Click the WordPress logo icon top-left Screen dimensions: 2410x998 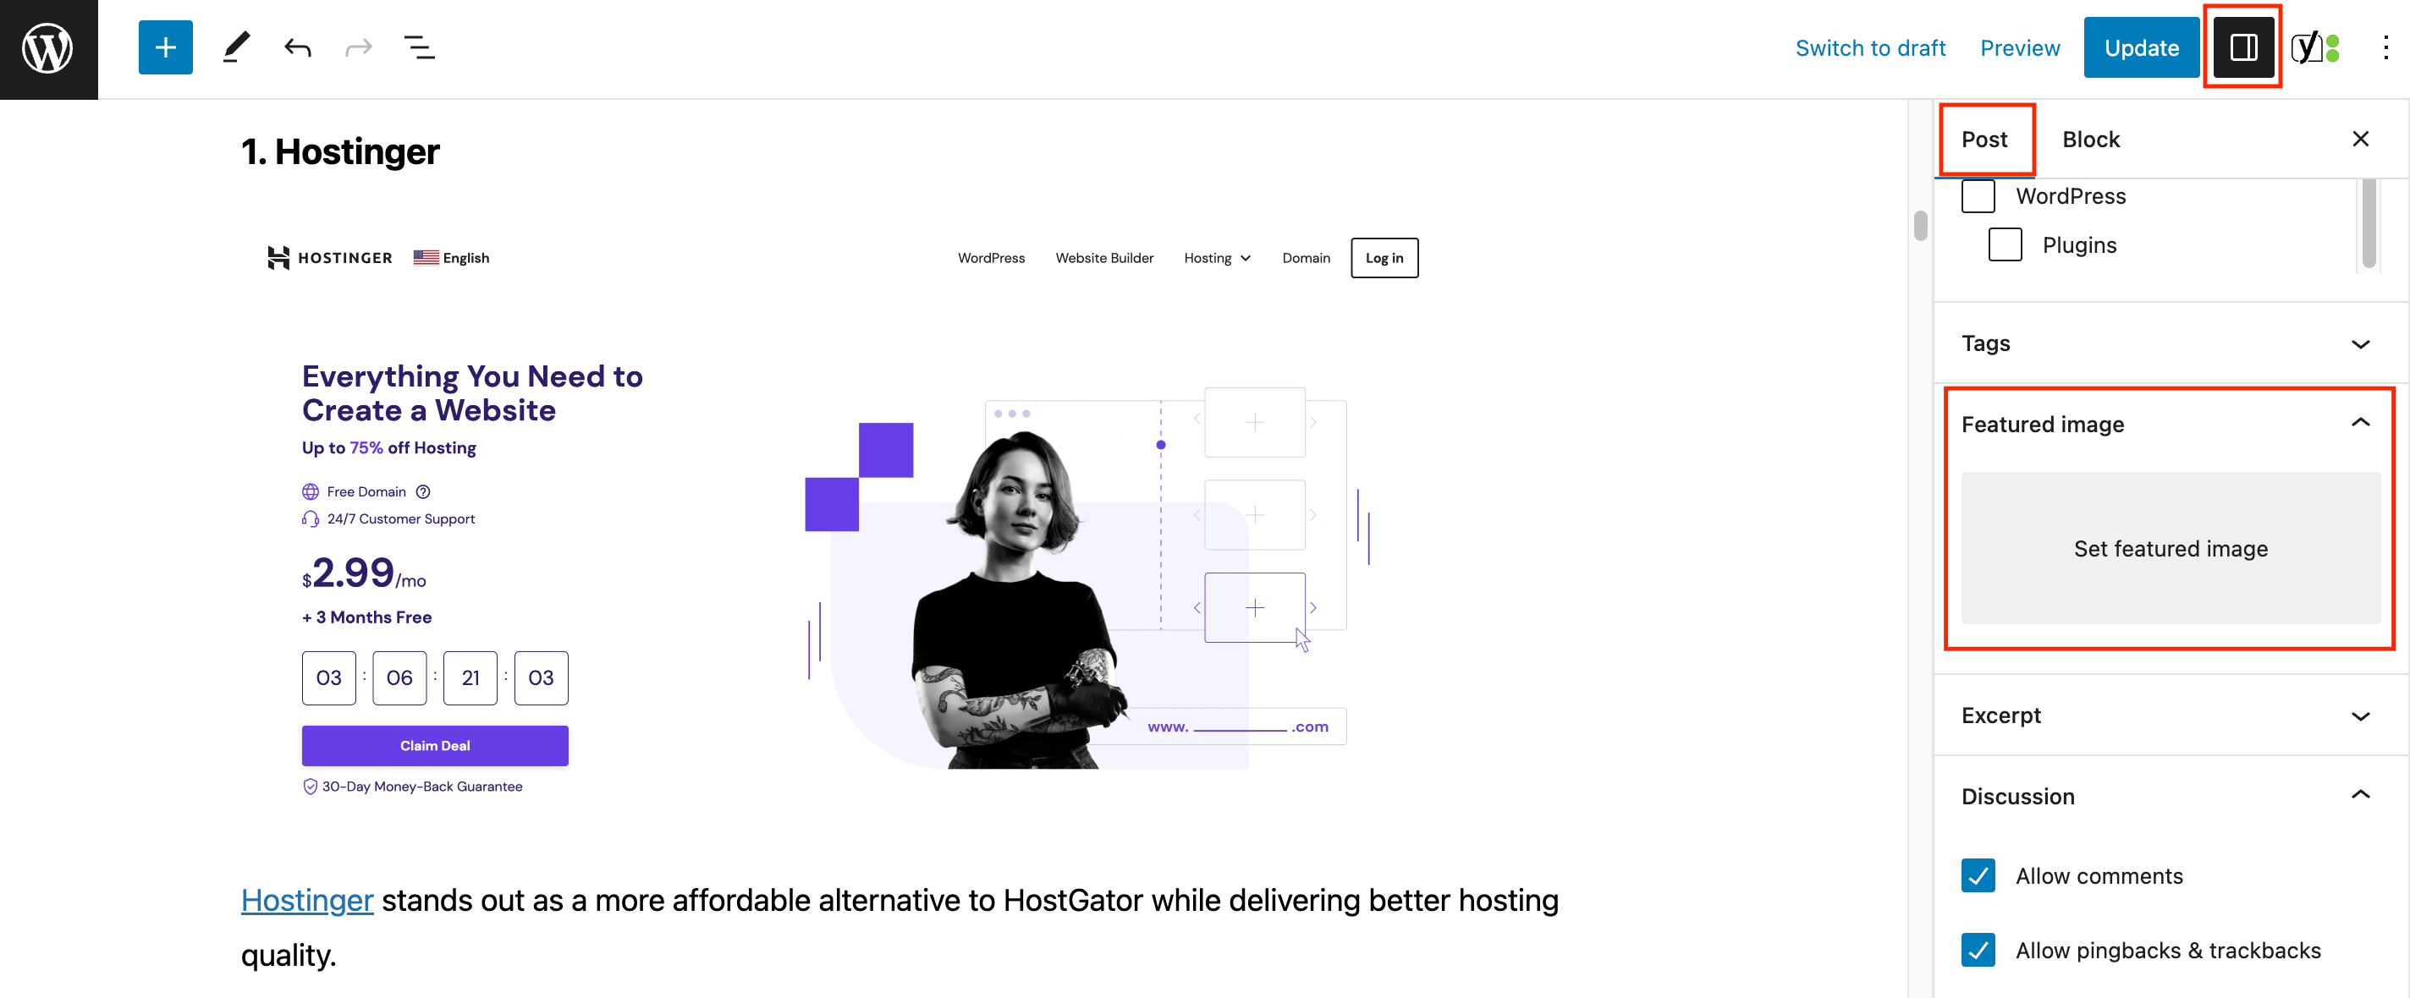pos(49,47)
